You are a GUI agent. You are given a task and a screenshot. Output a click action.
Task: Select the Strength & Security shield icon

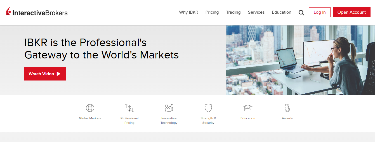[x=208, y=108]
